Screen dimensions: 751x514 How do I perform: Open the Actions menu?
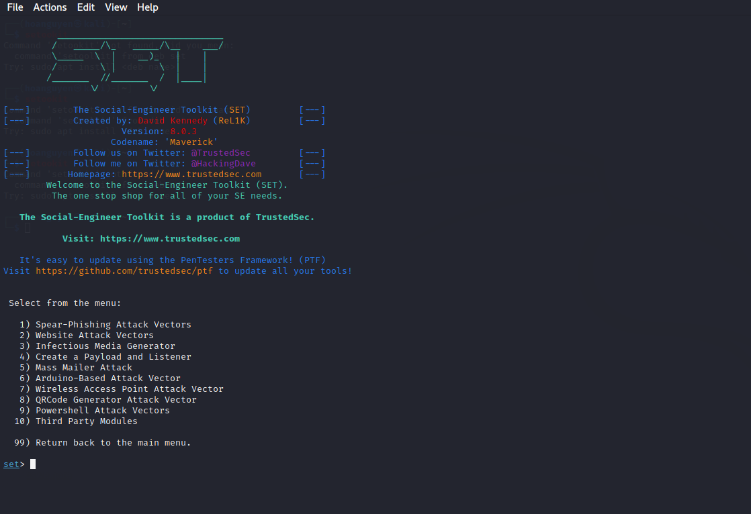[50, 7]
